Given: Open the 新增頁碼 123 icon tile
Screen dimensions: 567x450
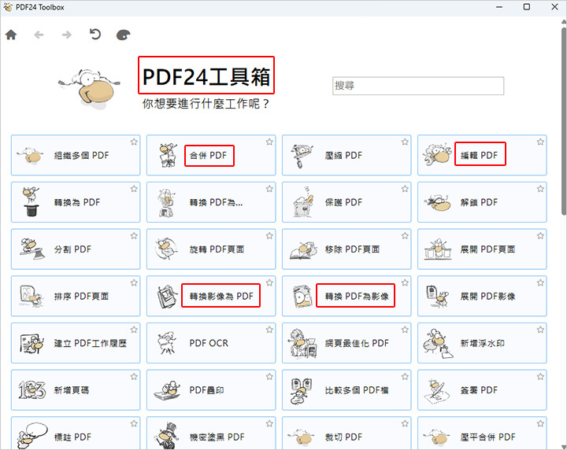Looking at the screenshot, I should 76,390.
